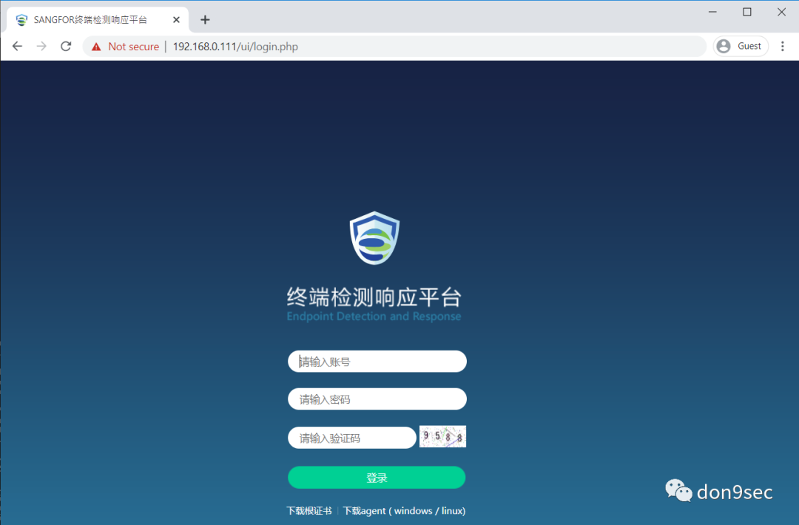
Task: Maximize the browser window
Action: (x=747, y=12)
